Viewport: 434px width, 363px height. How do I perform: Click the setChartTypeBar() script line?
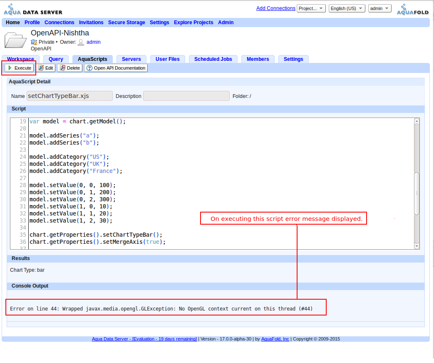point(96,235)
